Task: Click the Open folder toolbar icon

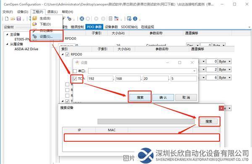Action: (x=13, y=18)
